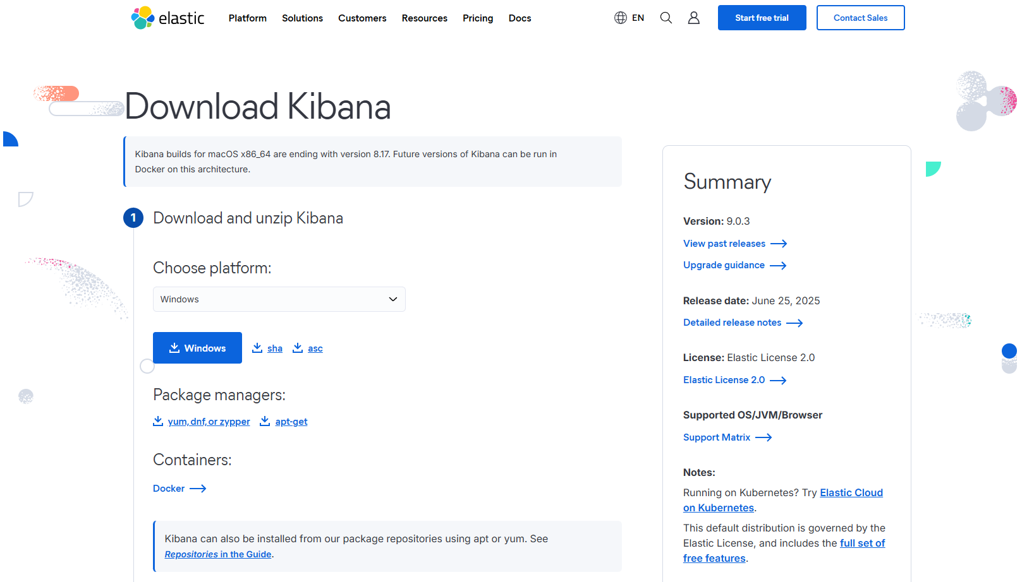Expand the Choose platform dropdown
The image size is (1034, 582).
[x=279, y=299]
